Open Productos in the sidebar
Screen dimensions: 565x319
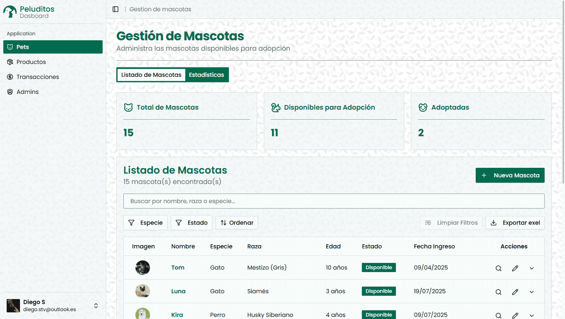(x=31, y=62)
